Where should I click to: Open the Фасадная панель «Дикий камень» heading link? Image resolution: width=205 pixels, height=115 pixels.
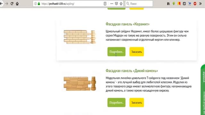tap(132, 71)
